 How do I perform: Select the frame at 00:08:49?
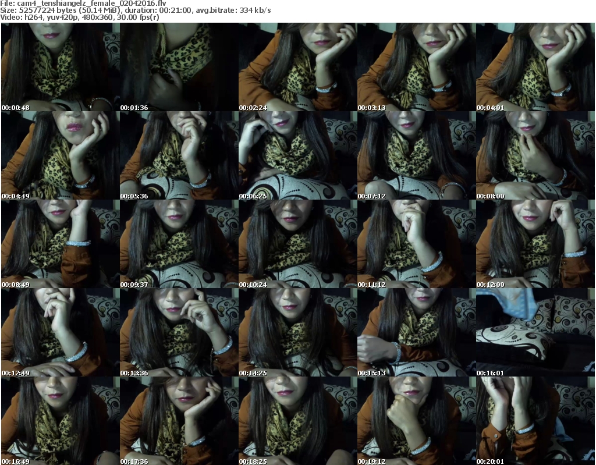click(x=61, y=244)
